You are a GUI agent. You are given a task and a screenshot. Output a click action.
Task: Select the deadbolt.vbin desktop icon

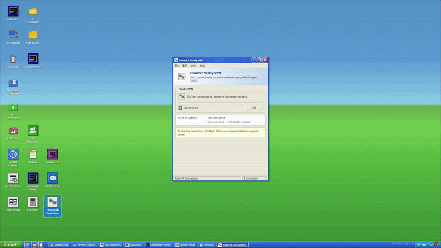(x=33, y=61)
